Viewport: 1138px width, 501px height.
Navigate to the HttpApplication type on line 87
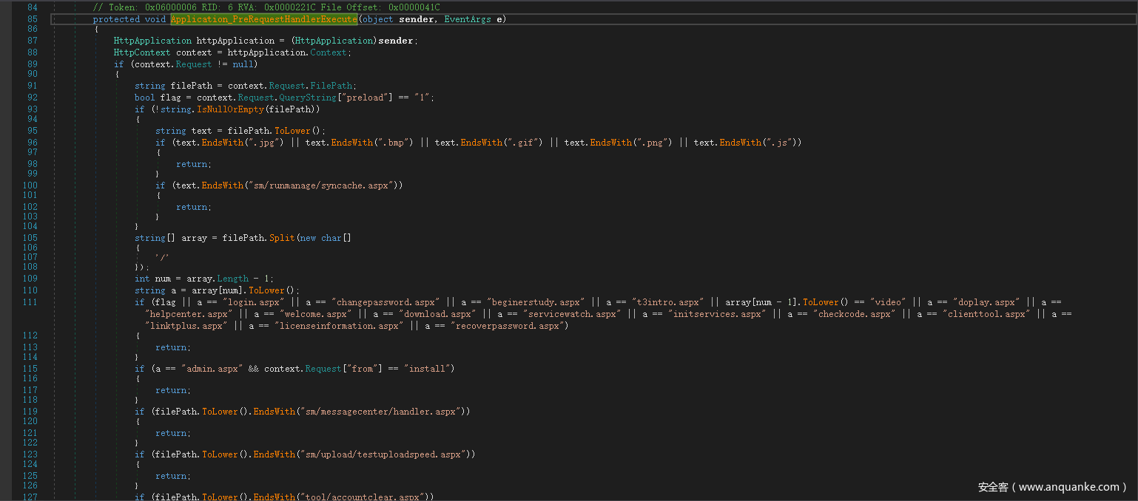[x=152, y=41]
